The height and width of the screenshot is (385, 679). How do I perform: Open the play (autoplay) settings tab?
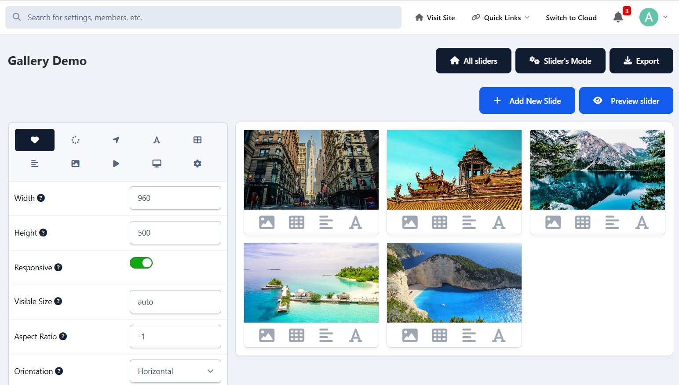tap(116, 163)
